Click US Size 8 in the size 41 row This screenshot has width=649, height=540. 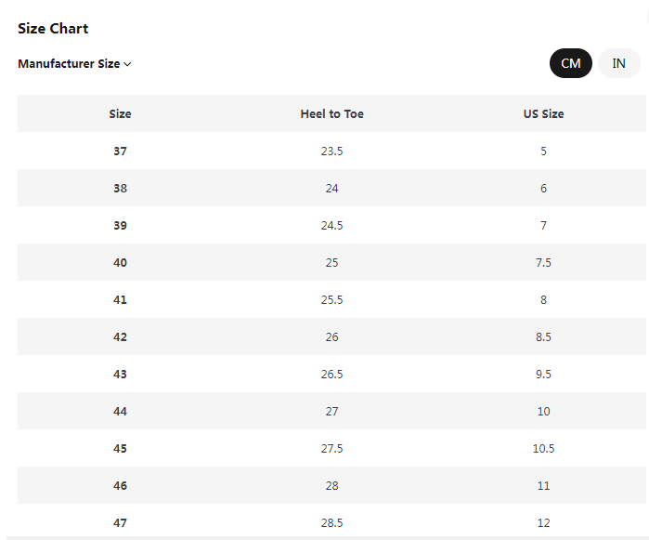(x=543, y=300)
